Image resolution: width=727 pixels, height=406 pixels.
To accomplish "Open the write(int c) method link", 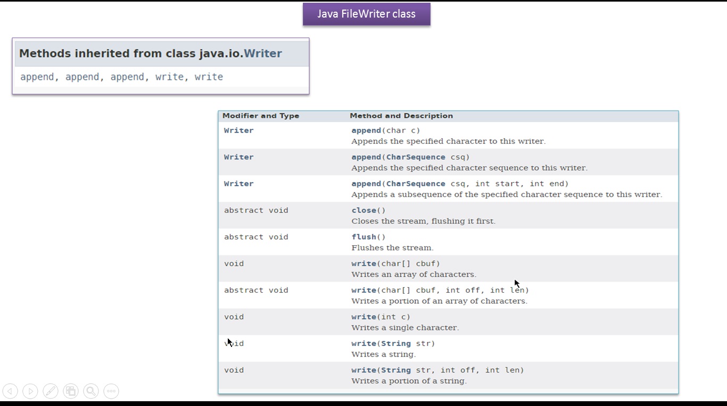I will [x=364, y=317].
